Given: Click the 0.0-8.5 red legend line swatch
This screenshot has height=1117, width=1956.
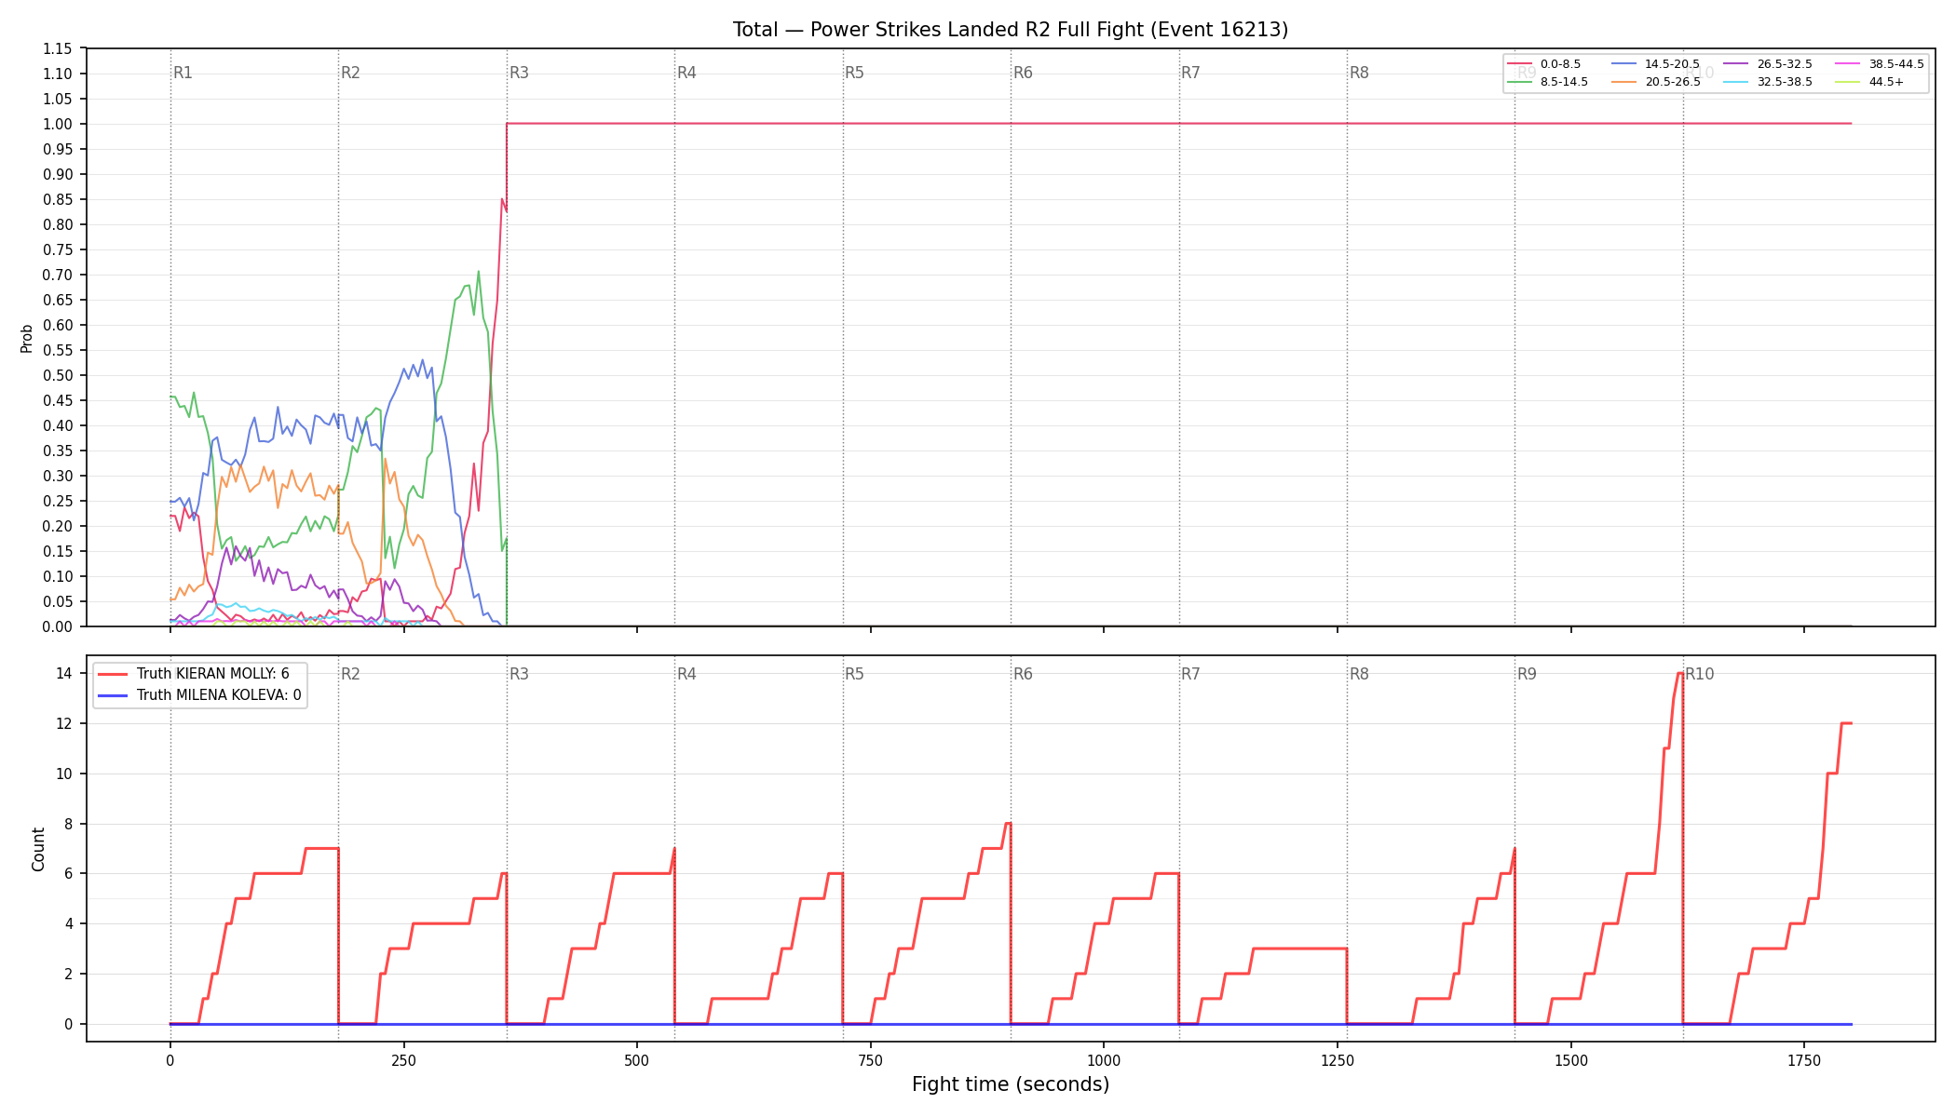Looking at the screenshot, I should pyautogui.click(x=1519, y=64).
